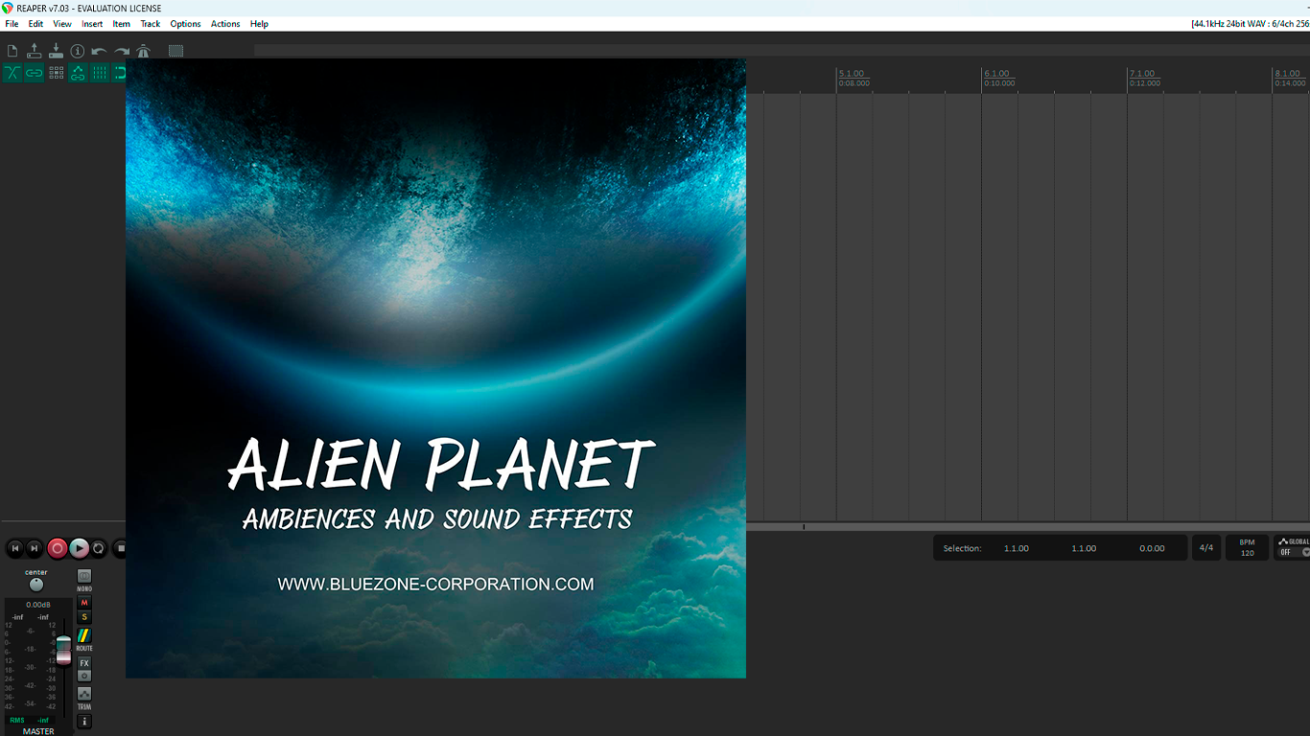This screenshot has width=1310, height=736.
Task: Toggle auto-crossfade button
Action: tap(12, 73)
